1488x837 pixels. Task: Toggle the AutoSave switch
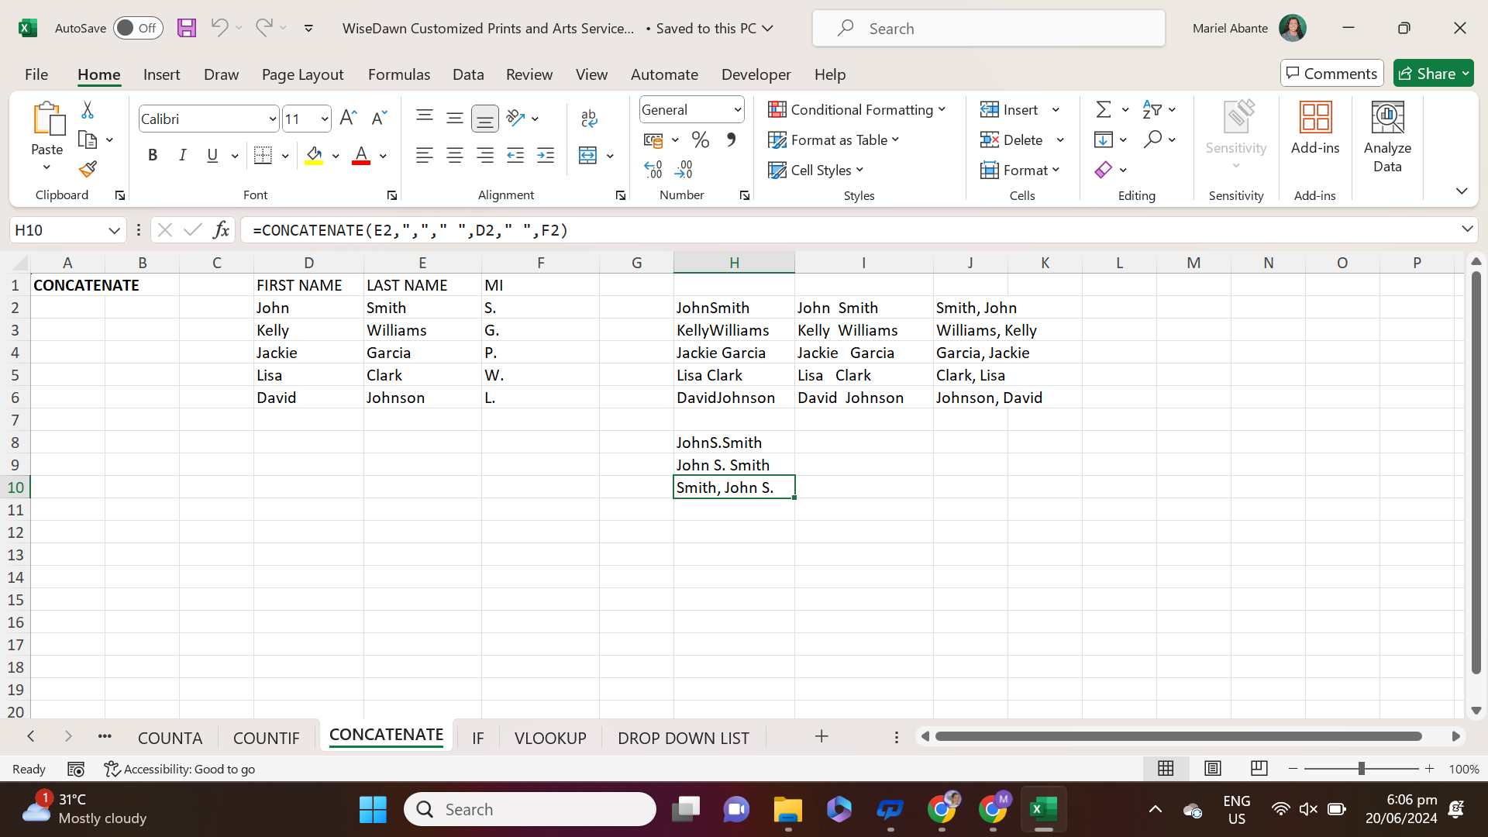point(137,29)
